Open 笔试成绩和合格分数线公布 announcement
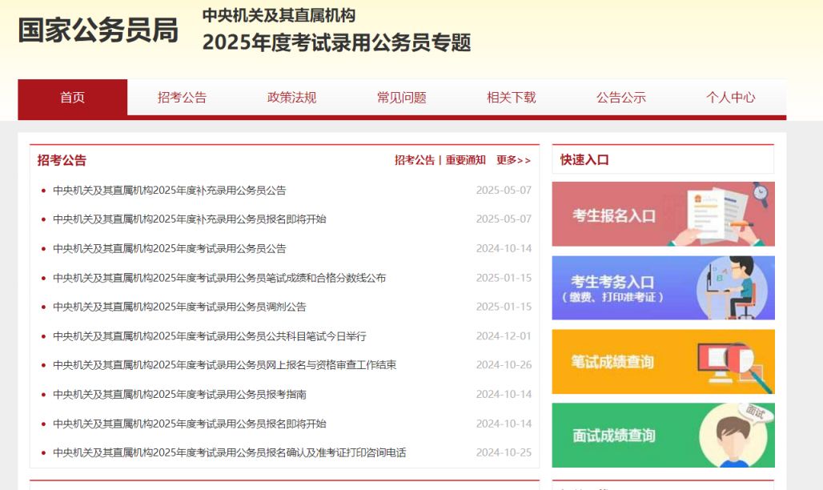 pyautogui.click(x=219, y=278)
